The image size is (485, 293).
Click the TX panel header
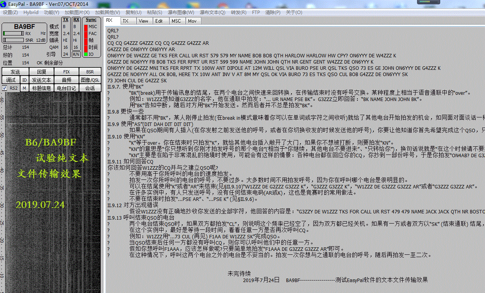pos(66,20)
